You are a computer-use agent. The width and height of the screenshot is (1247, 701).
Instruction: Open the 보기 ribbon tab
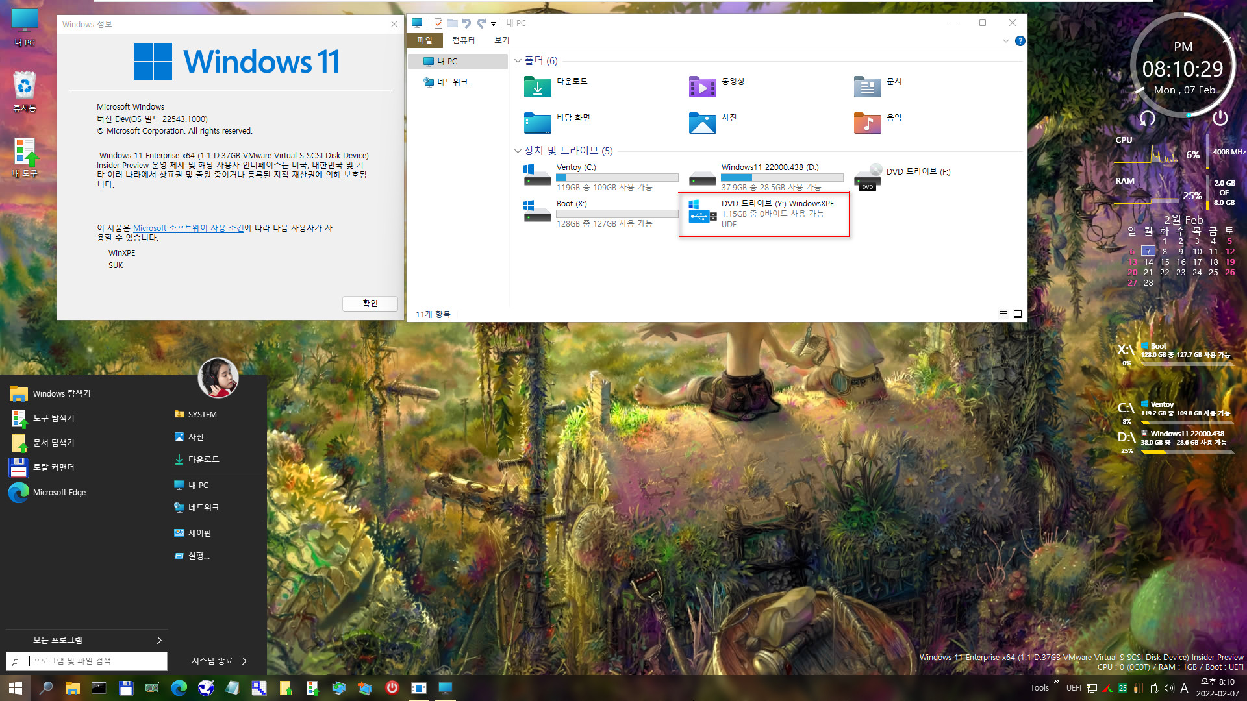click(x=501, y=40)
